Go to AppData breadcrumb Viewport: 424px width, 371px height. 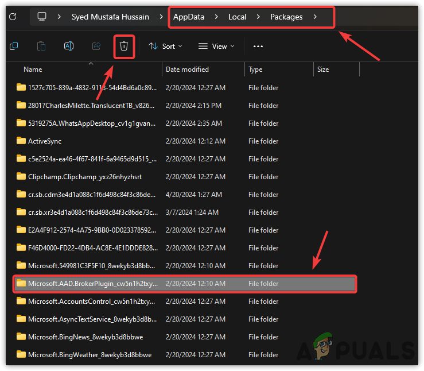189,17
